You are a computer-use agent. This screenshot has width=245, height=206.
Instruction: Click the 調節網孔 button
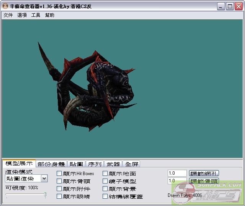pyautogui.click(x=204, y=173)
